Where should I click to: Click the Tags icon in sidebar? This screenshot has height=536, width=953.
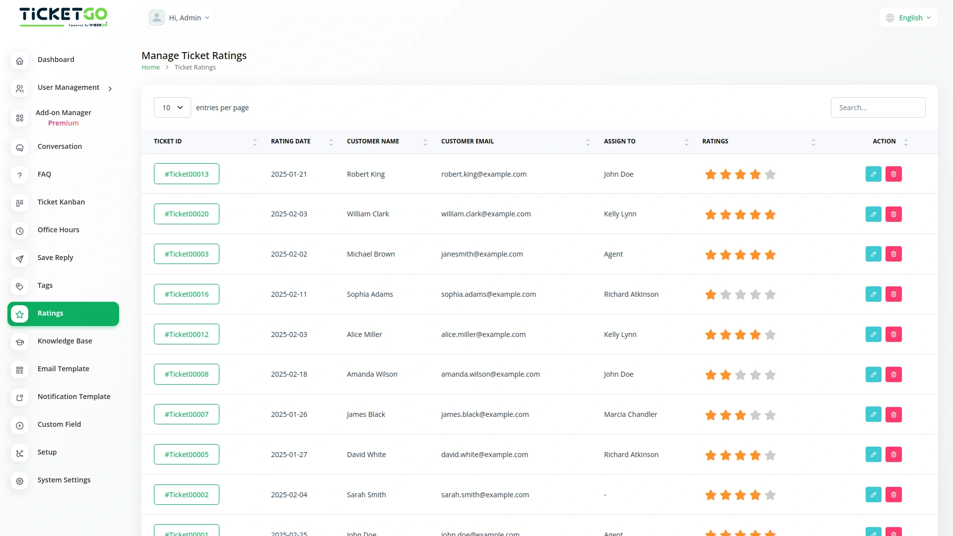pyautogui.click(x=20, y=286)
